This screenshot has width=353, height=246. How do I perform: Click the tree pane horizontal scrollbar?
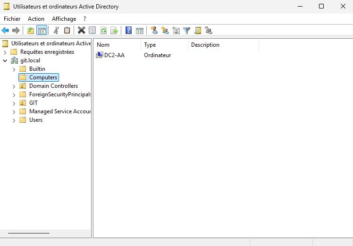coord(29,233)
